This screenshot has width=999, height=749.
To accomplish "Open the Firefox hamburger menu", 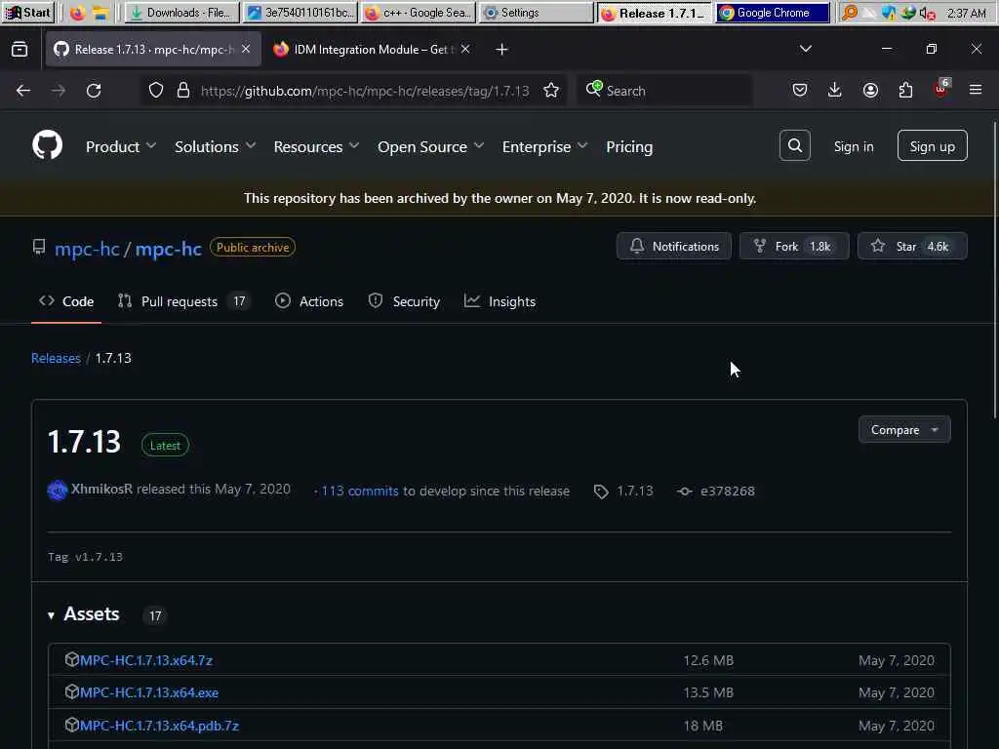I will 976,90.
